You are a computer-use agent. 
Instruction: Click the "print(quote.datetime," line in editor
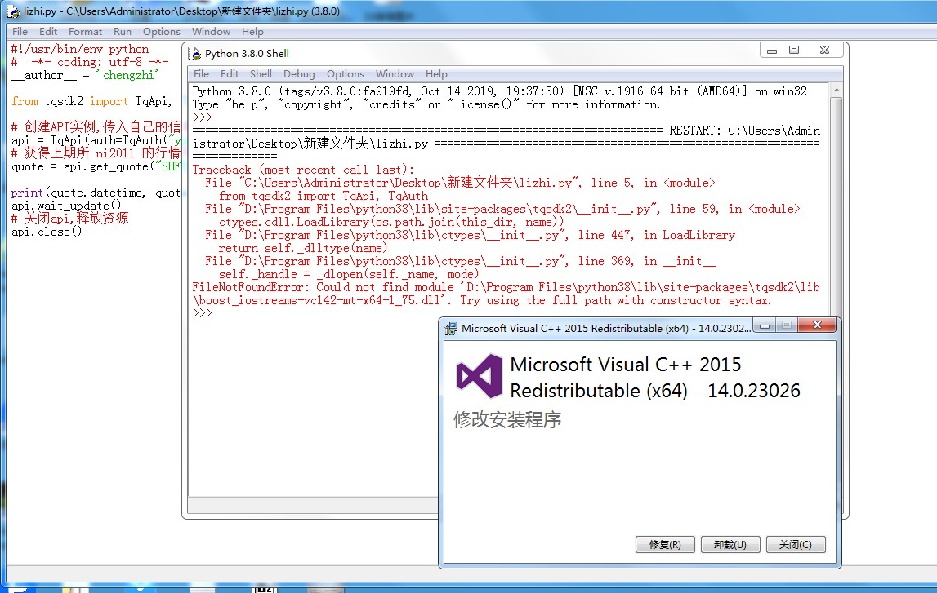(x=96, y=193)
